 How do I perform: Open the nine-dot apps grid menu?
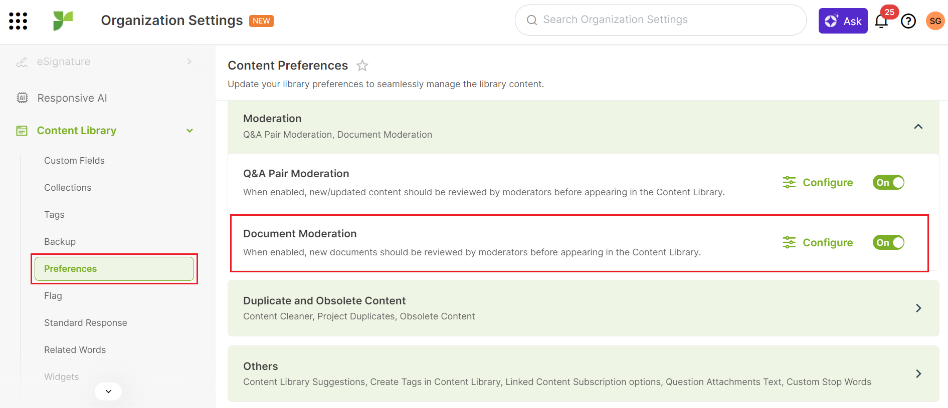18,21
